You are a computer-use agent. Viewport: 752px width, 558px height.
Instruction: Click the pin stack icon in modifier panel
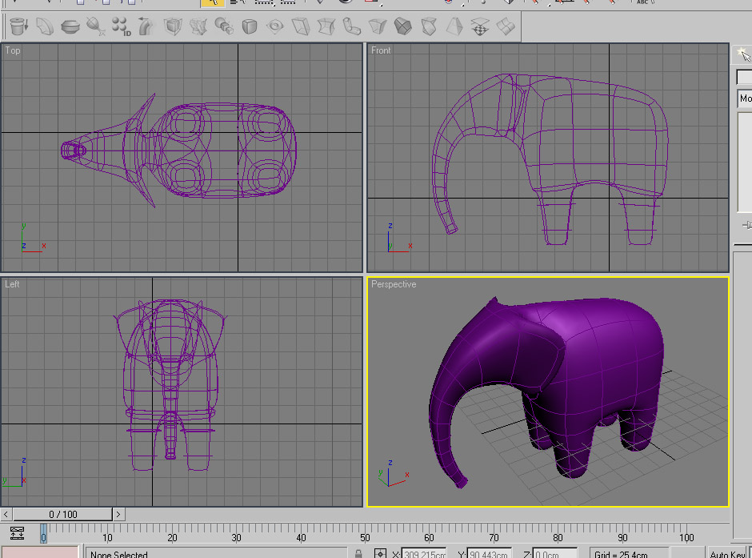(746, 225)
